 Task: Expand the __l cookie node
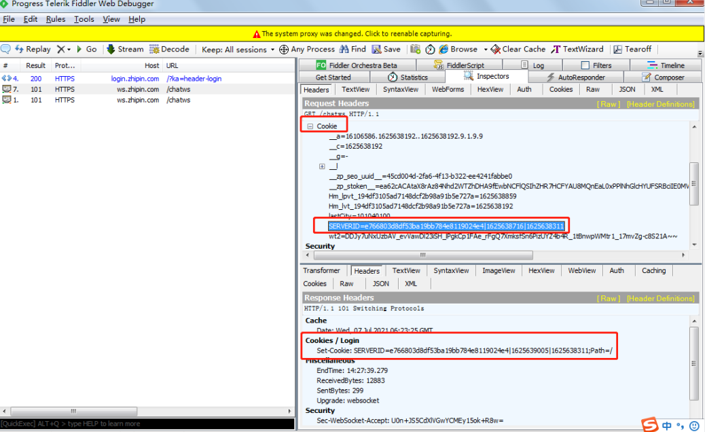point(322,166)
